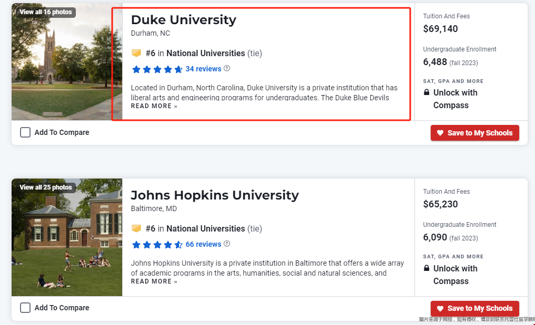This screenshot has width=535, height=325.
Task: Open Duke's 34 reviews link
Action: (203, 69)
